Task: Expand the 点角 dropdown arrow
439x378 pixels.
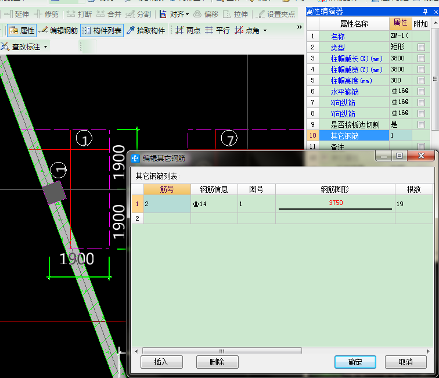Action: [265, 30]
